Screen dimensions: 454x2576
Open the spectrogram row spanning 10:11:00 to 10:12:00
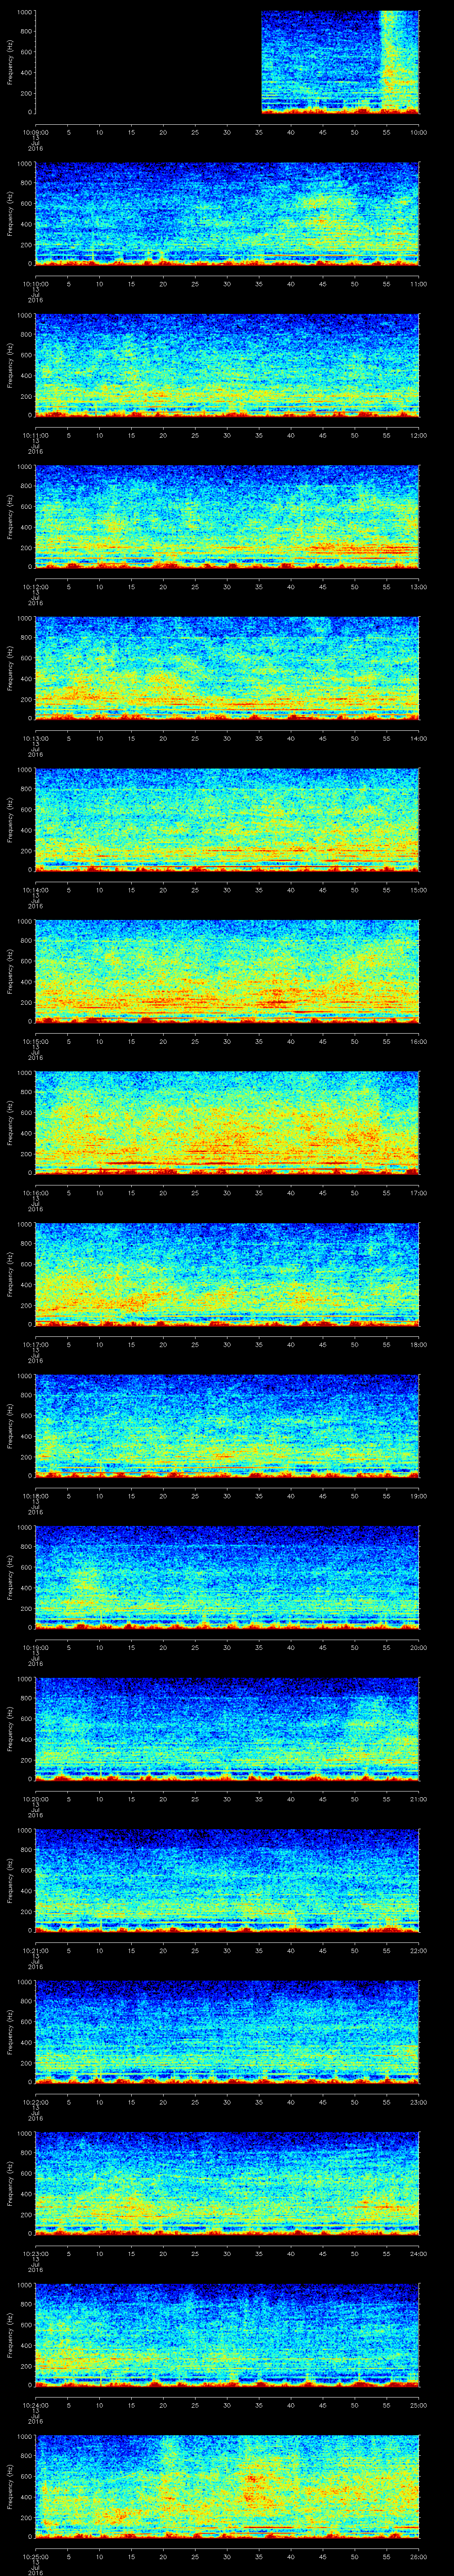coord(227,365)
